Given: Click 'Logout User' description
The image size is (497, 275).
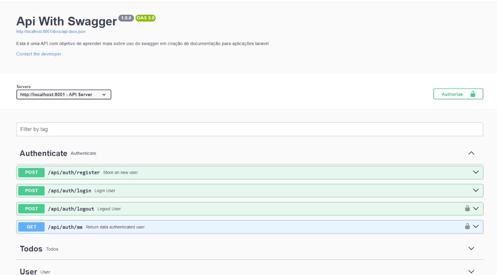Looking at the screenshot, I should [x=109, y=209].
